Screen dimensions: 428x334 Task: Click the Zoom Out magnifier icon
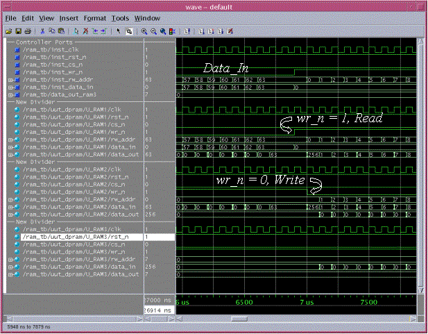click(153, 31)
